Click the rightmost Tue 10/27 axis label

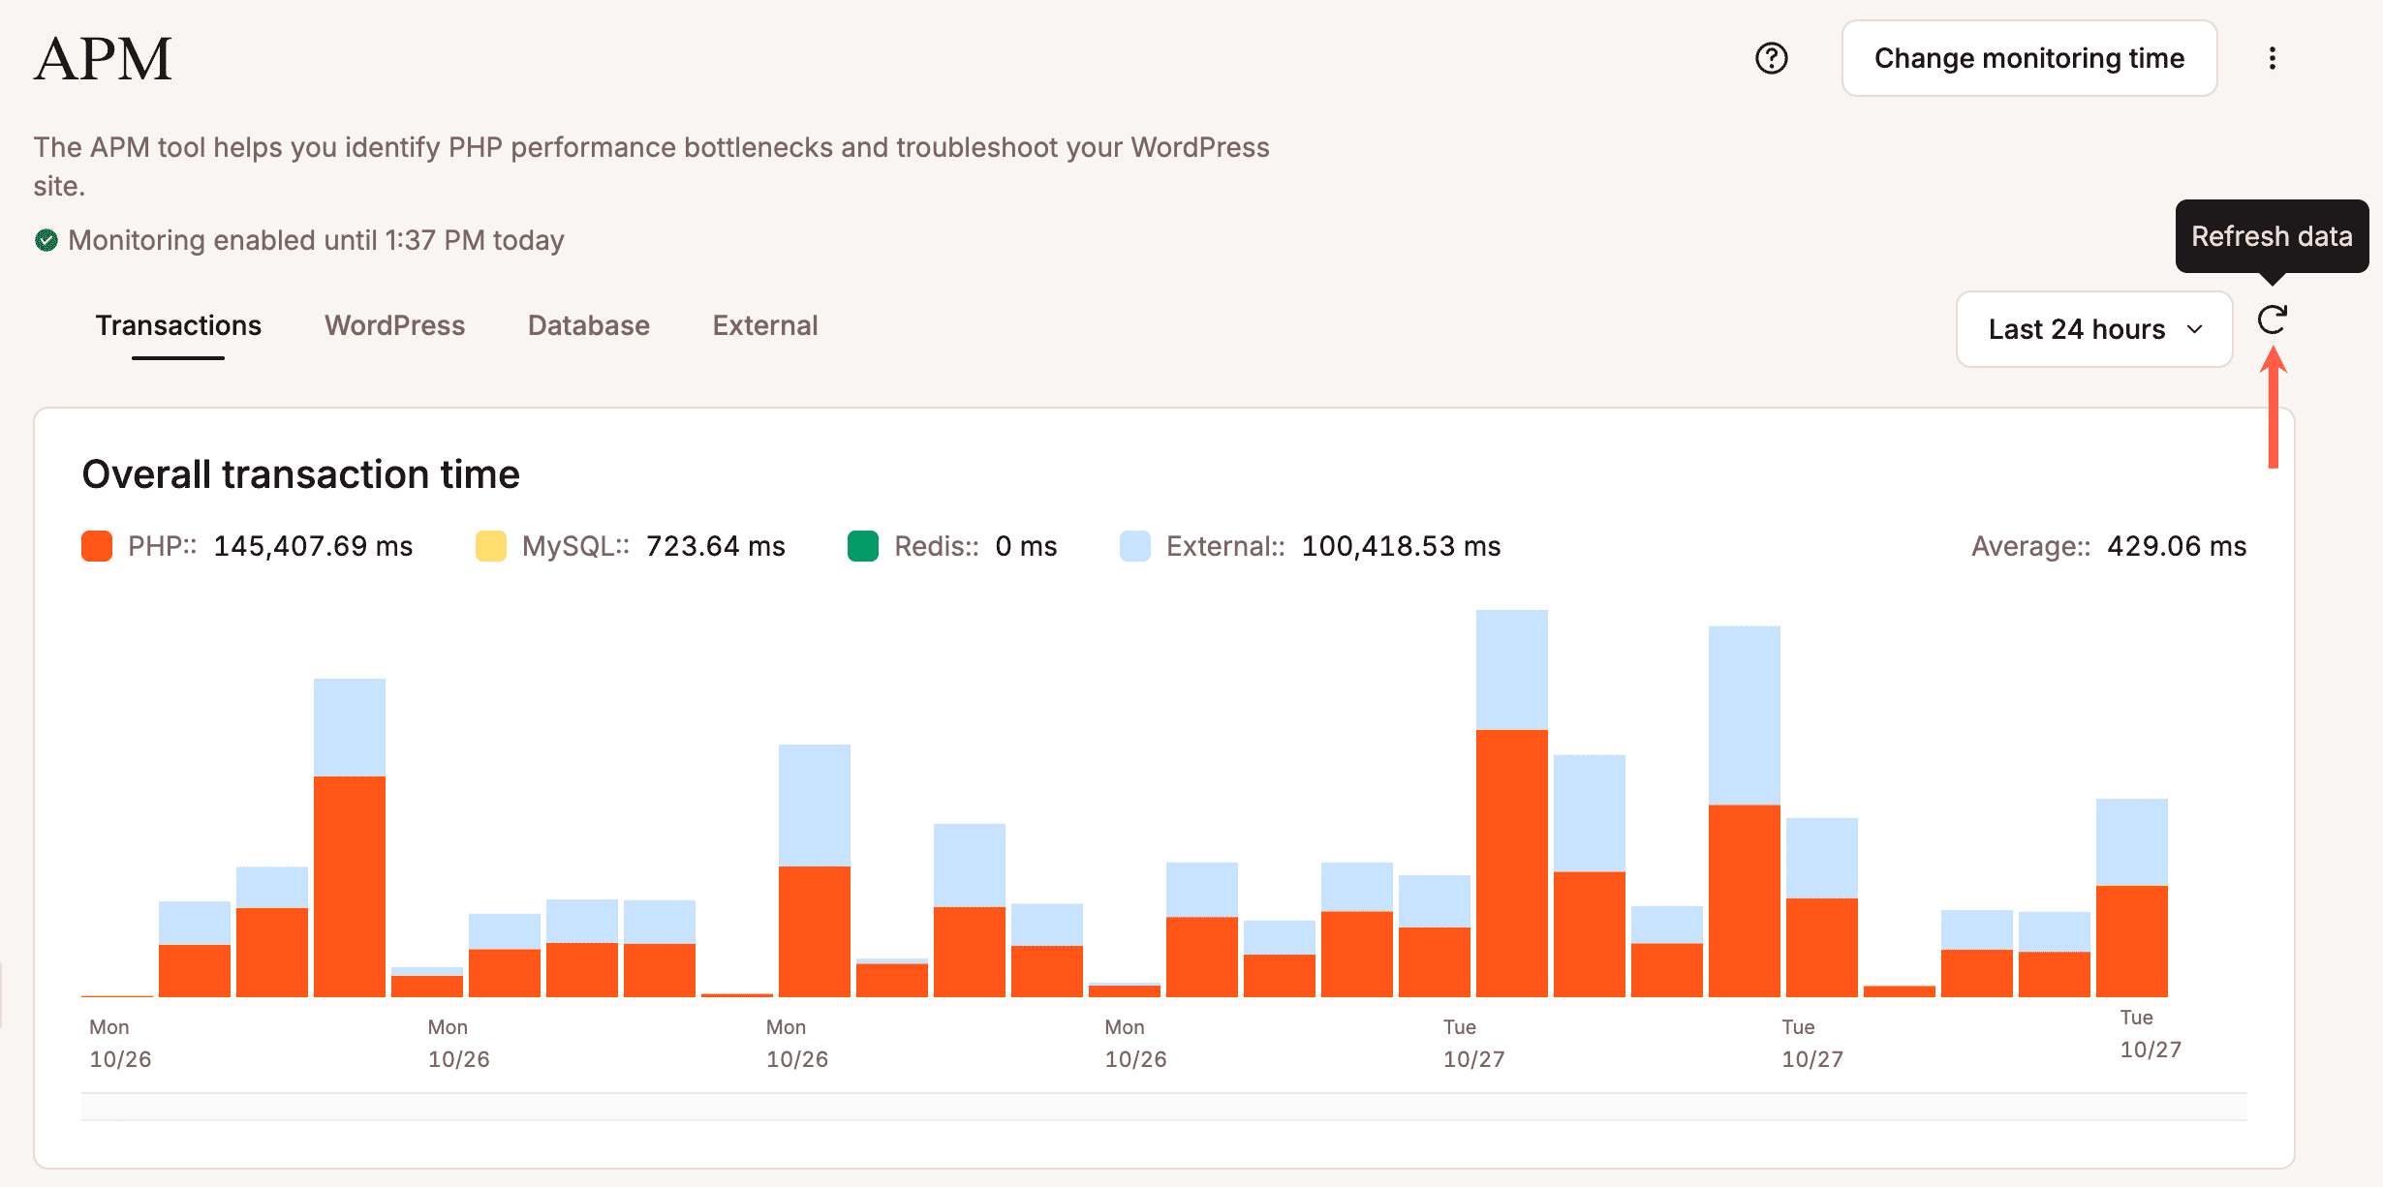coord(2151,1033)
